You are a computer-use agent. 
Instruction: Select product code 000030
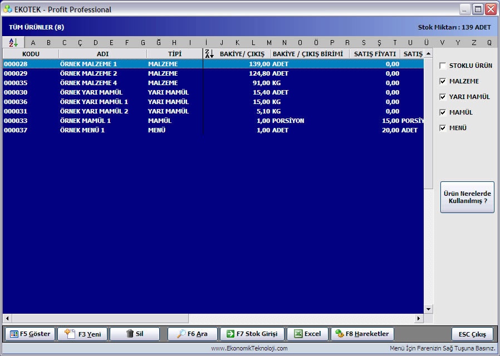tap(16, 93)
